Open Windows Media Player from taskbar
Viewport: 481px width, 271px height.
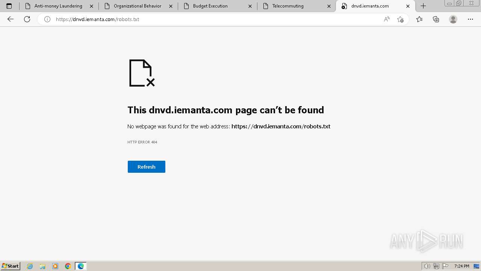pyautogui.click(x=55, y=266)
